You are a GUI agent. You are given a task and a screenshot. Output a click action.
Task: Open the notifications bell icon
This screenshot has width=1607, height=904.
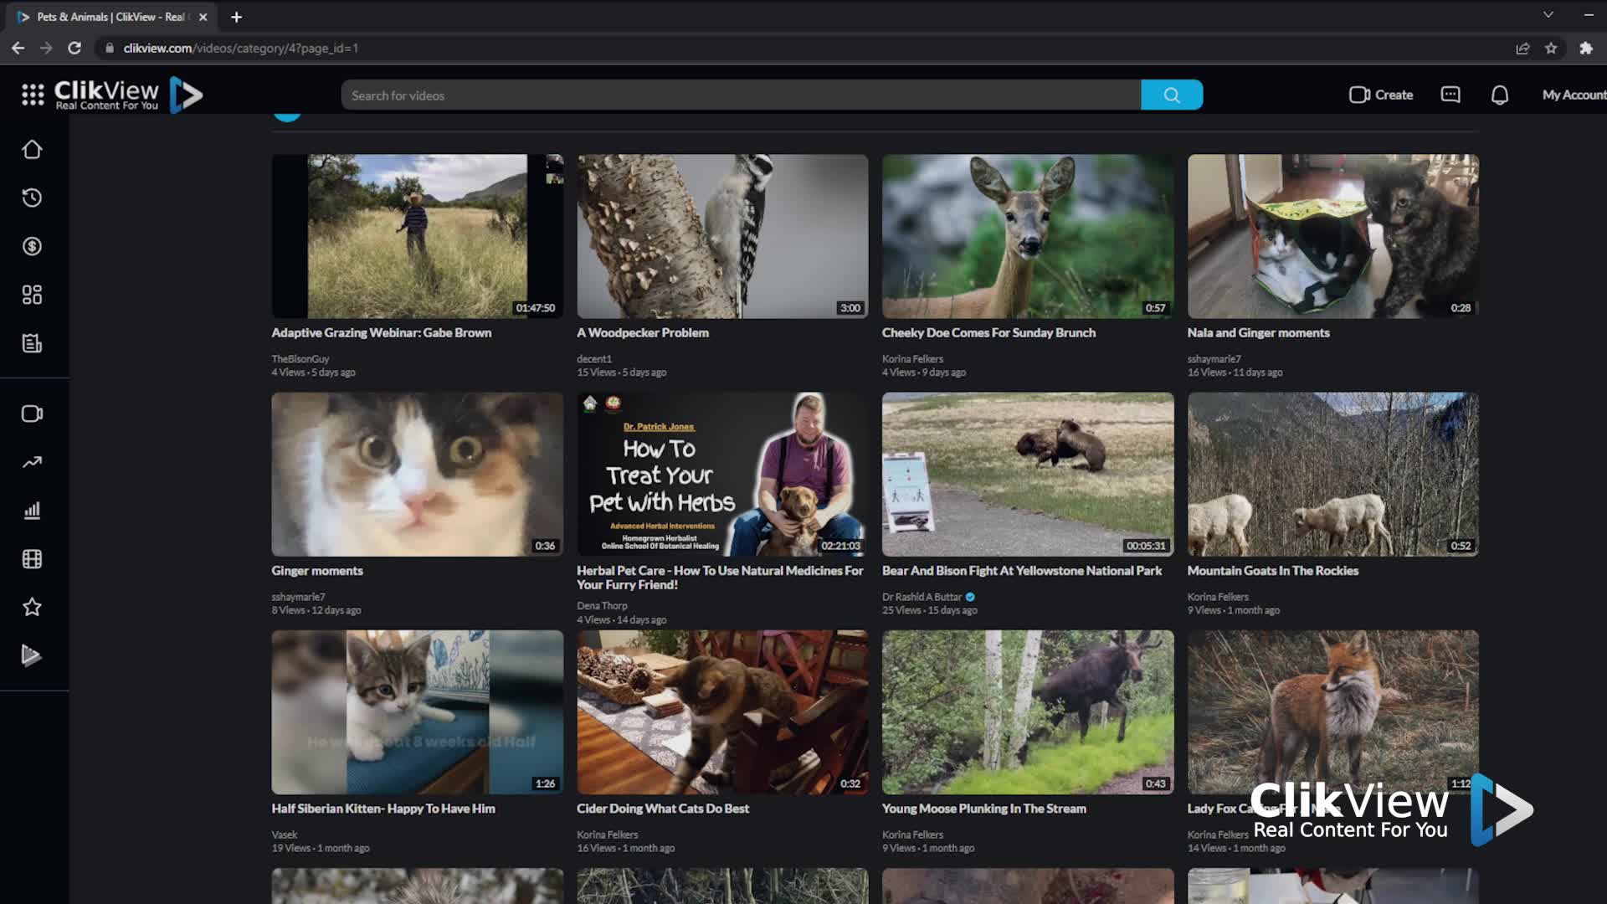1500,95
